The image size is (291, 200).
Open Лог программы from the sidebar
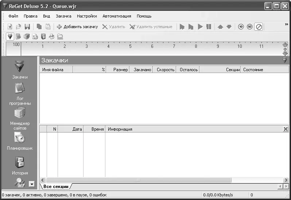[x=20, y=93]
